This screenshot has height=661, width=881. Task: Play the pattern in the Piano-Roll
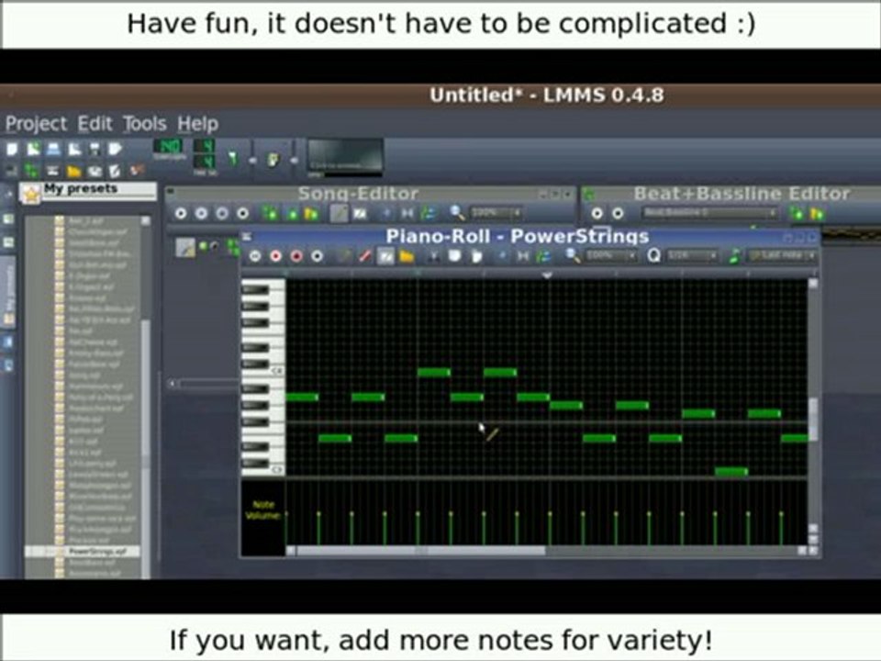point(255,256)
